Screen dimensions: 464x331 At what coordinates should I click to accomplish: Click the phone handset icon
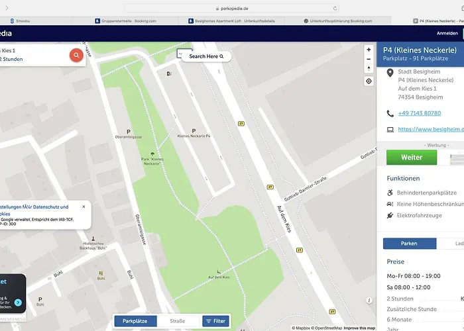[x=390, y=113]
